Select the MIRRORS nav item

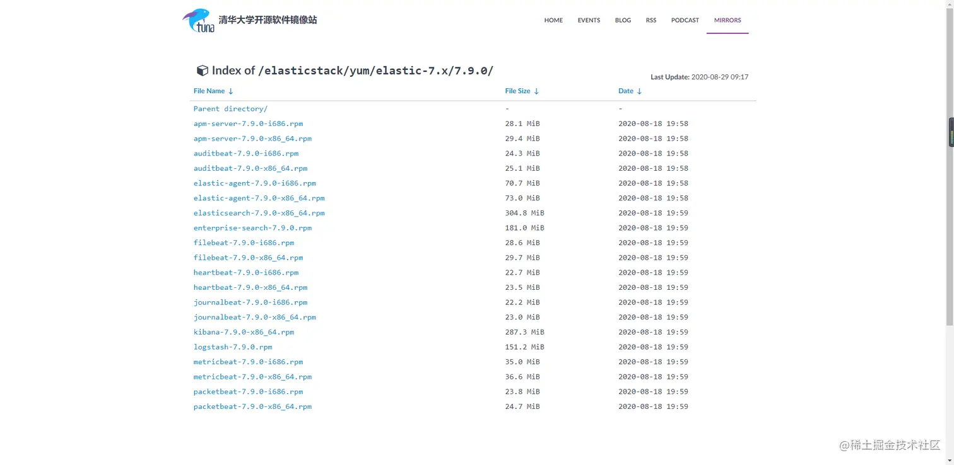[x=727, y=20]
